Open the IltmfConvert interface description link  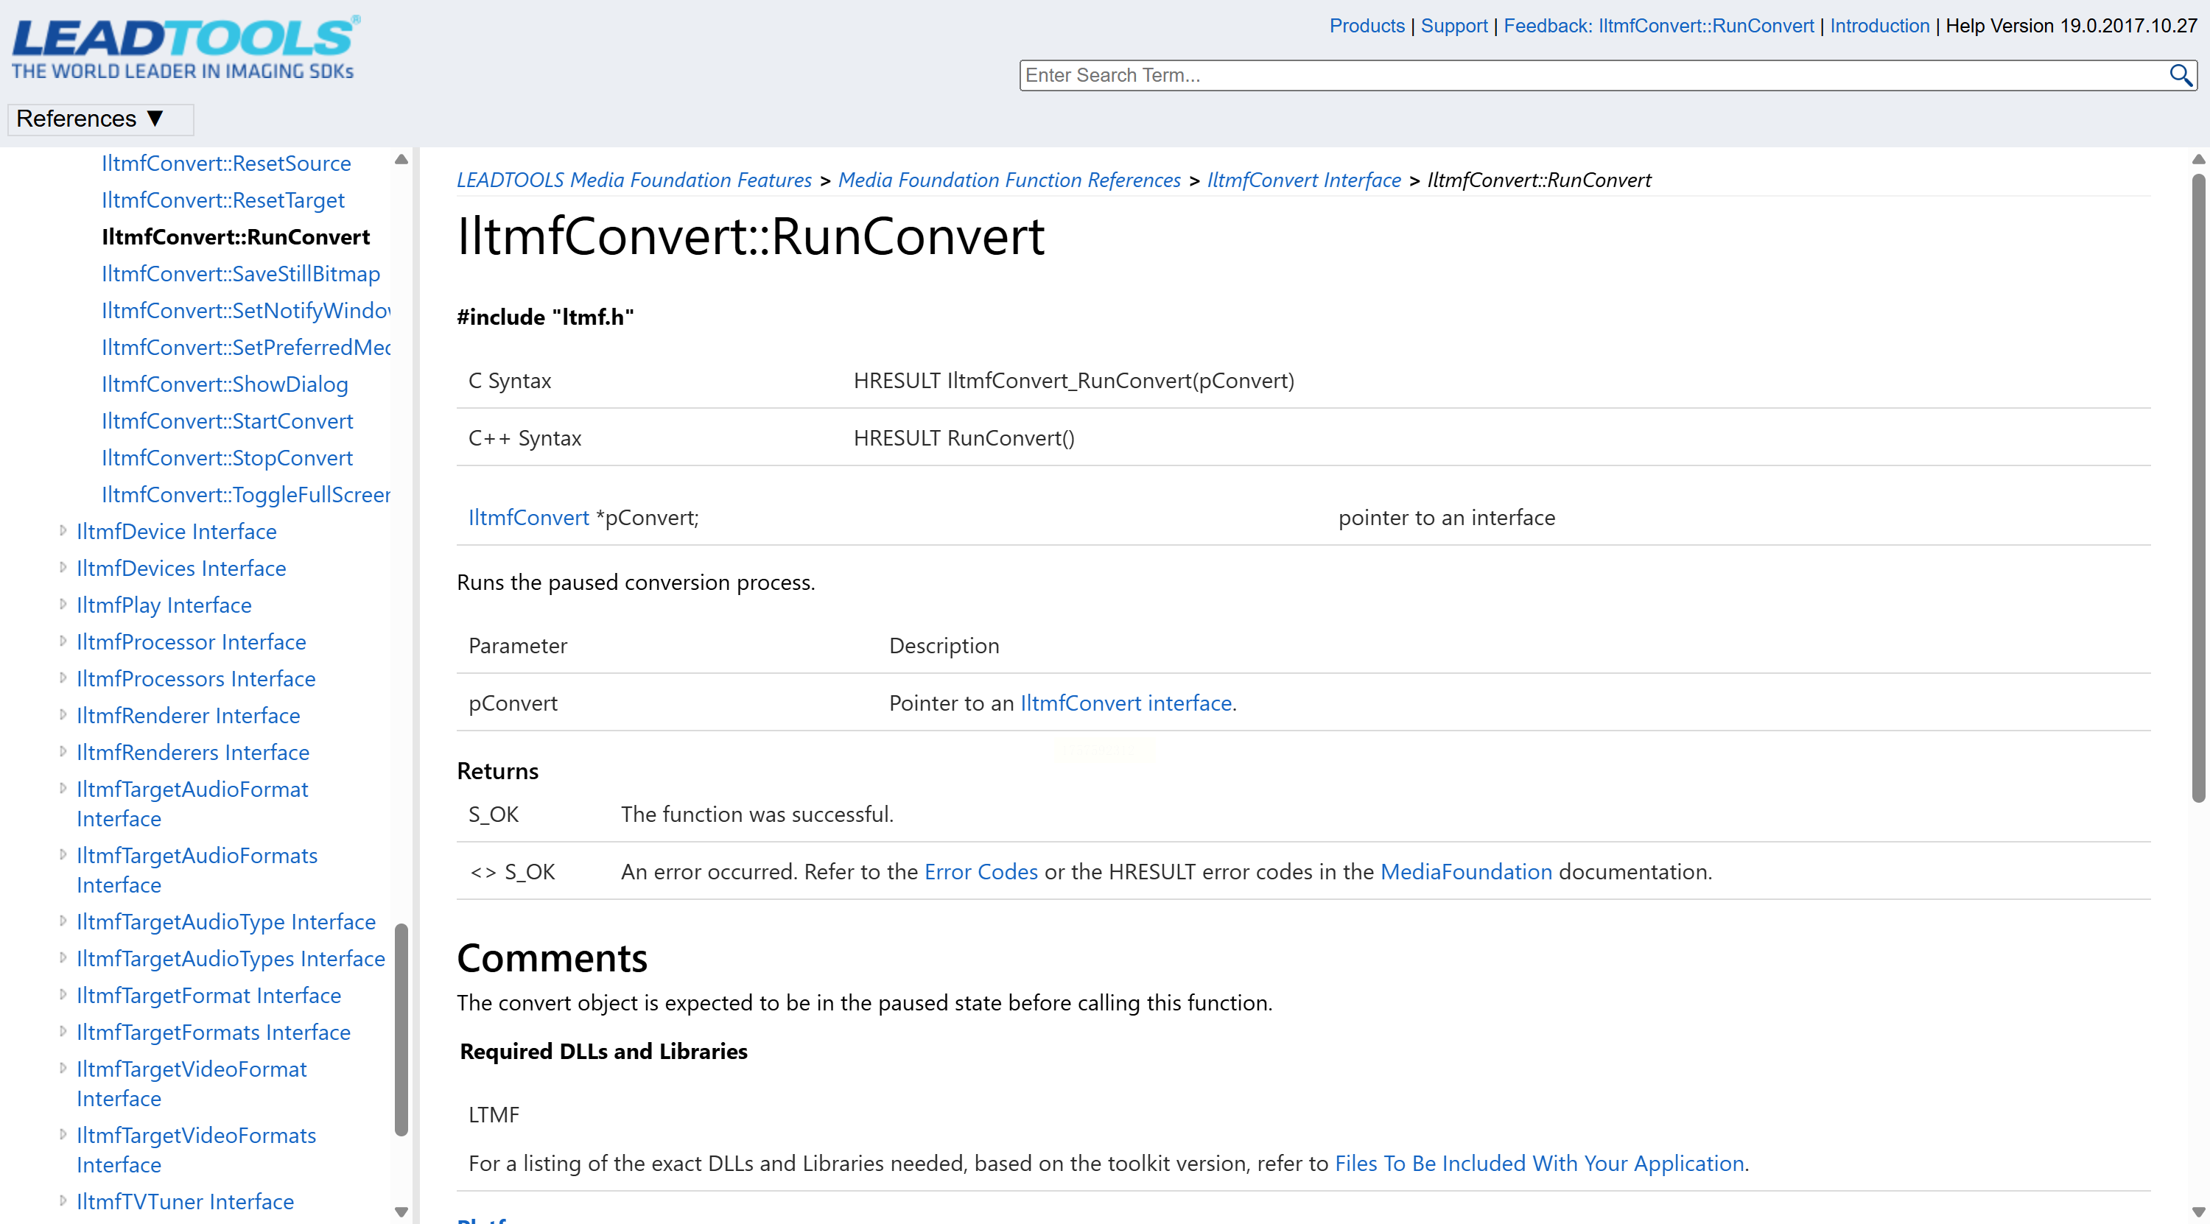click(1126, 703)
